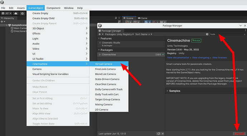The image size is (247, 136).
Task: Click the Hierarchy lock icon
Action: point(116,18)
